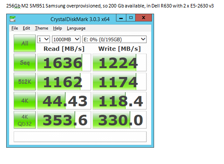Click the Seq write result 1224

tap(120, 63)
